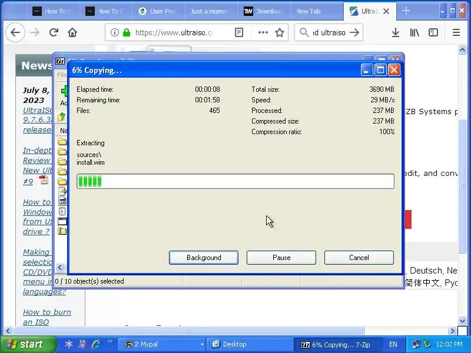
Task: Click the 12:02 PM clock
Action: pos(449,344)
